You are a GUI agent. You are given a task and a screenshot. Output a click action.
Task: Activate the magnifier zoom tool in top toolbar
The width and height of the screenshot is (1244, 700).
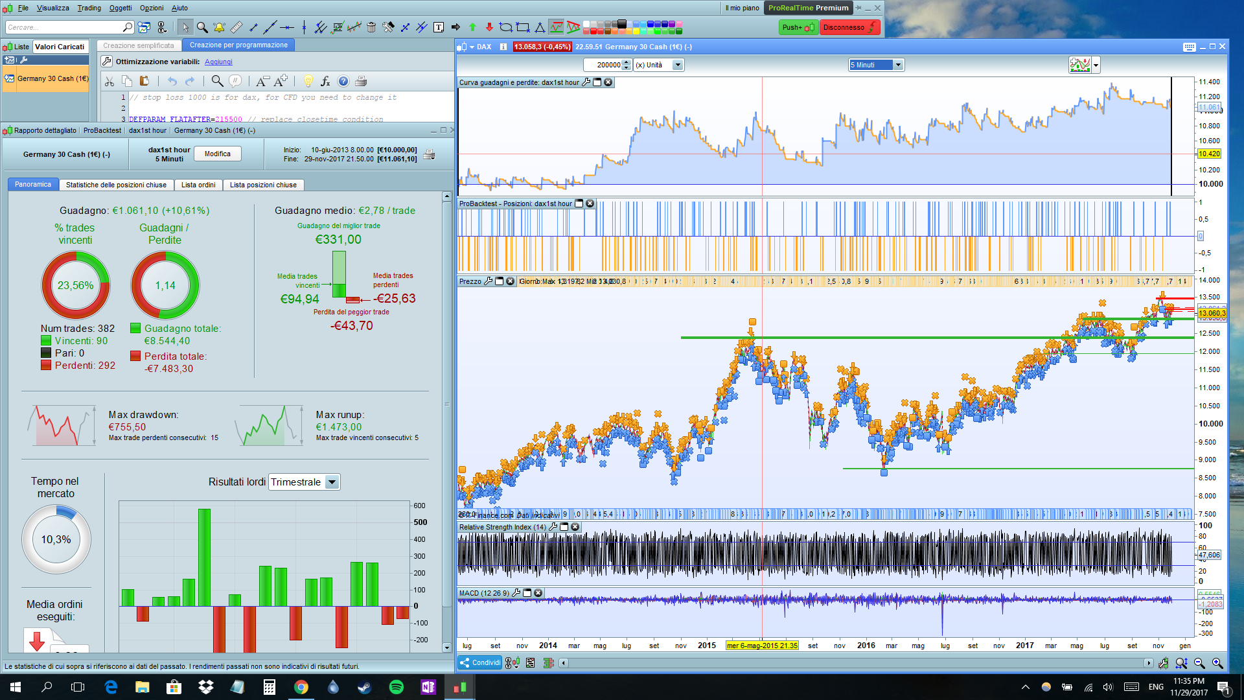(202, 27)
